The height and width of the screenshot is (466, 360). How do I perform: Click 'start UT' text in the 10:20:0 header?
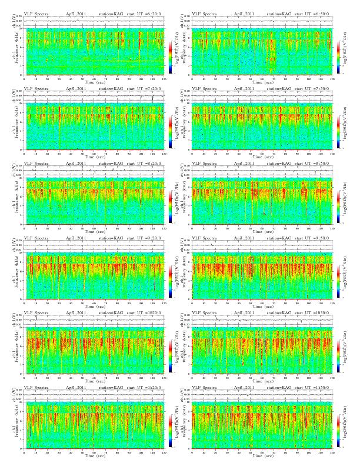tap(135, 312)
